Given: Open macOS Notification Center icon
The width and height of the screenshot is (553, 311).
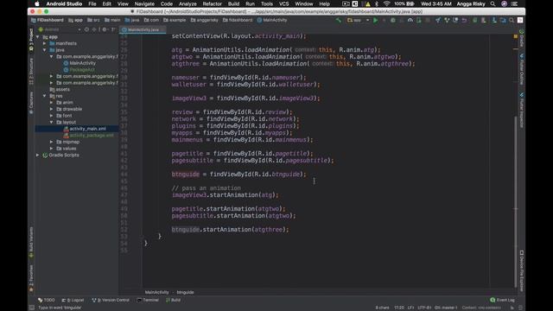Looking at the screenshot, I should pyautogui.click(x=515, y=3).
